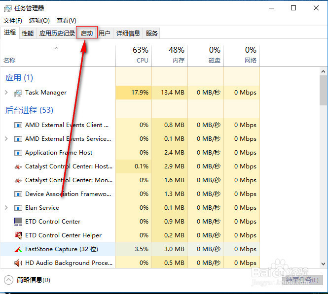This screenshot has width=328, height=294.
Task: Select the 后台进程 (53) group header
Action: click(29, 110)
